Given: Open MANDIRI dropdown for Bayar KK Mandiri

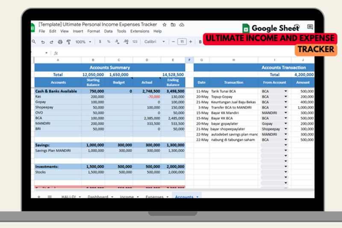Looking at the screenshot, I should (286, 113).
